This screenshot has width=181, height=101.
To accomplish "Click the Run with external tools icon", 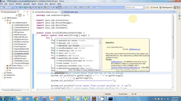I will click(30, 8).
